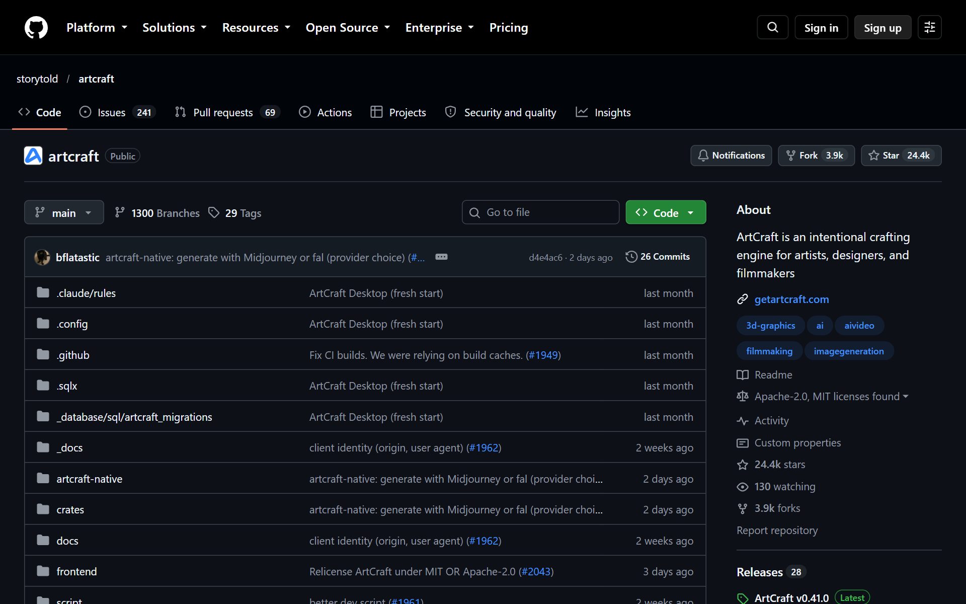Open the Enterprise dropdown menu
Viewport: 966px width, 604px height.
point(439,28)
